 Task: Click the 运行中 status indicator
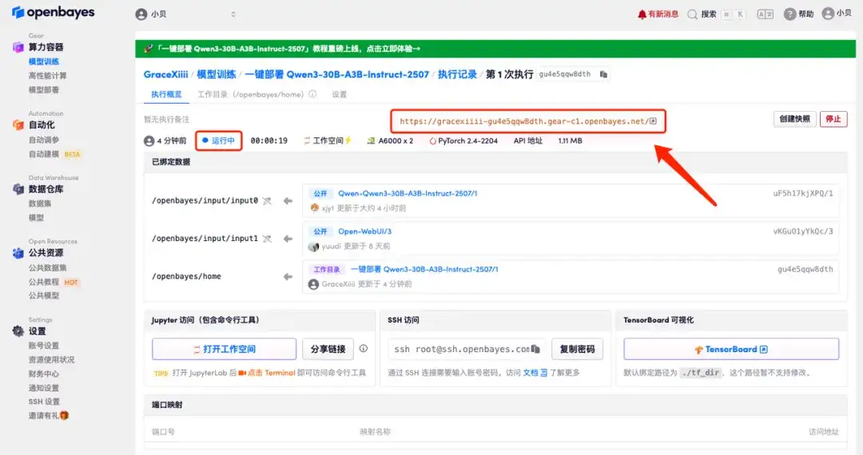click(218, 140)
